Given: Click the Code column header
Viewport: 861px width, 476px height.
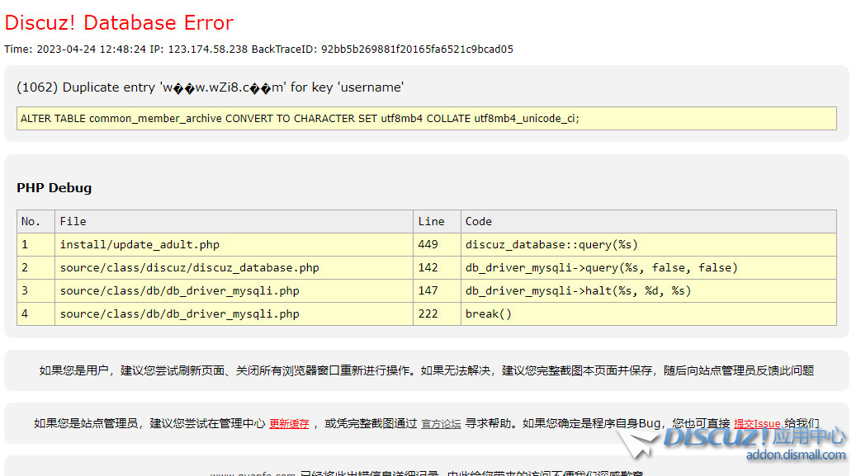Looking at the screenshot, I should 478,221.
